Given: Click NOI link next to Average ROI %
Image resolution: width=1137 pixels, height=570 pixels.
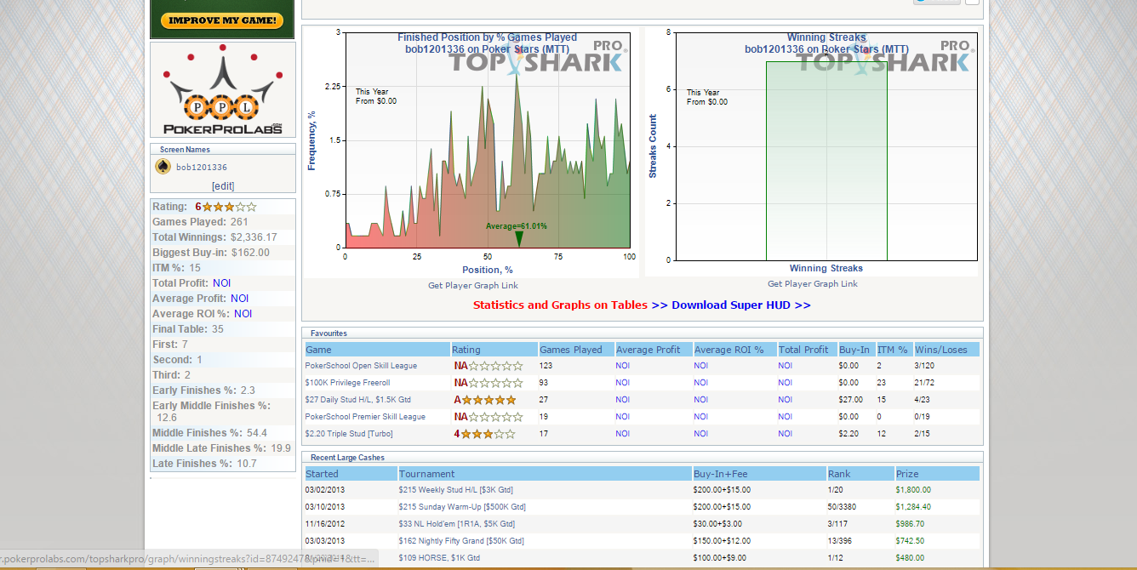Looking at the screenshot, I should pyautogui.click(x=243, y=314).
